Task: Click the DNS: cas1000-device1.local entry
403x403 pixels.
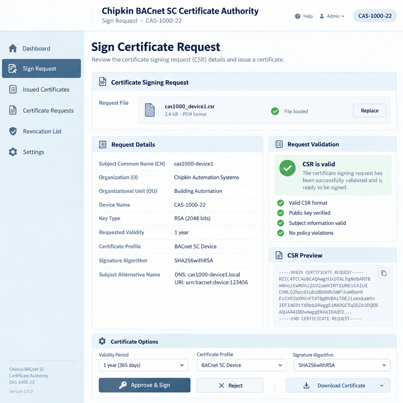Action: click(207, 274)
